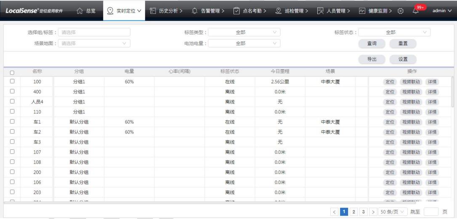
Task: Open the 场景地图 dropdown
Action: pyautogui.click(x=95, y=43)
